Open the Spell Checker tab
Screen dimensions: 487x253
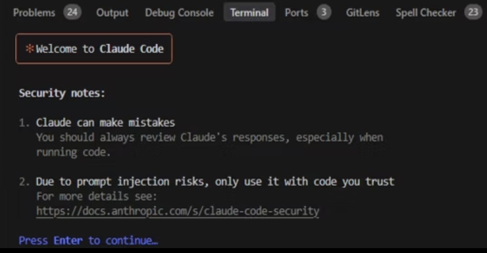click(x=425, y=13)
